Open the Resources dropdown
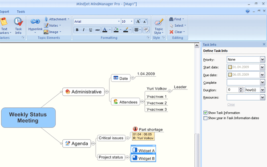 click(263, 97)
